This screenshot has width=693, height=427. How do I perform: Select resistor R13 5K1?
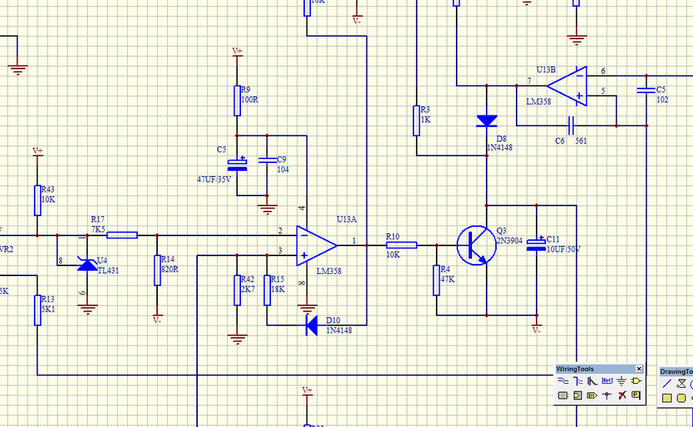(38, 310)
